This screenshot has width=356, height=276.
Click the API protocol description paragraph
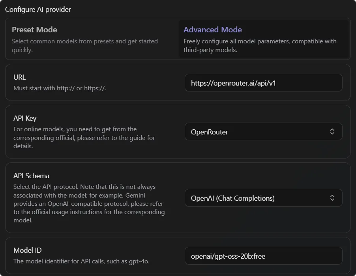(x=89, y=203)
